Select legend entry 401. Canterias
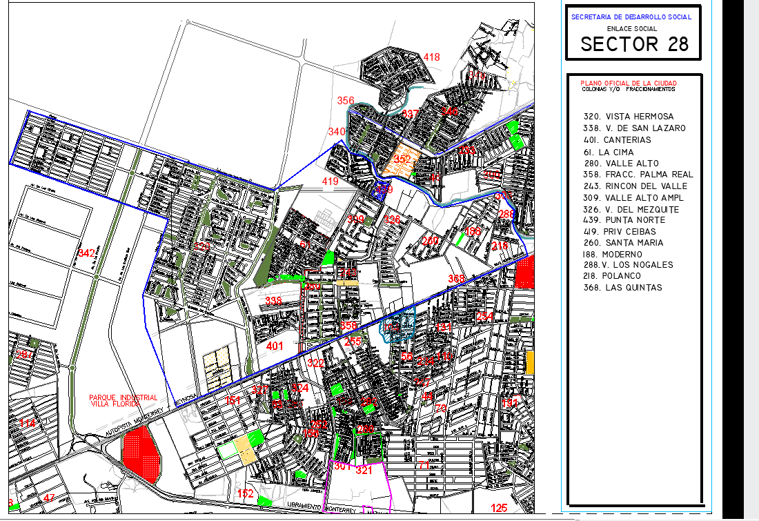The image size is (759, 521). pos(616,140)
